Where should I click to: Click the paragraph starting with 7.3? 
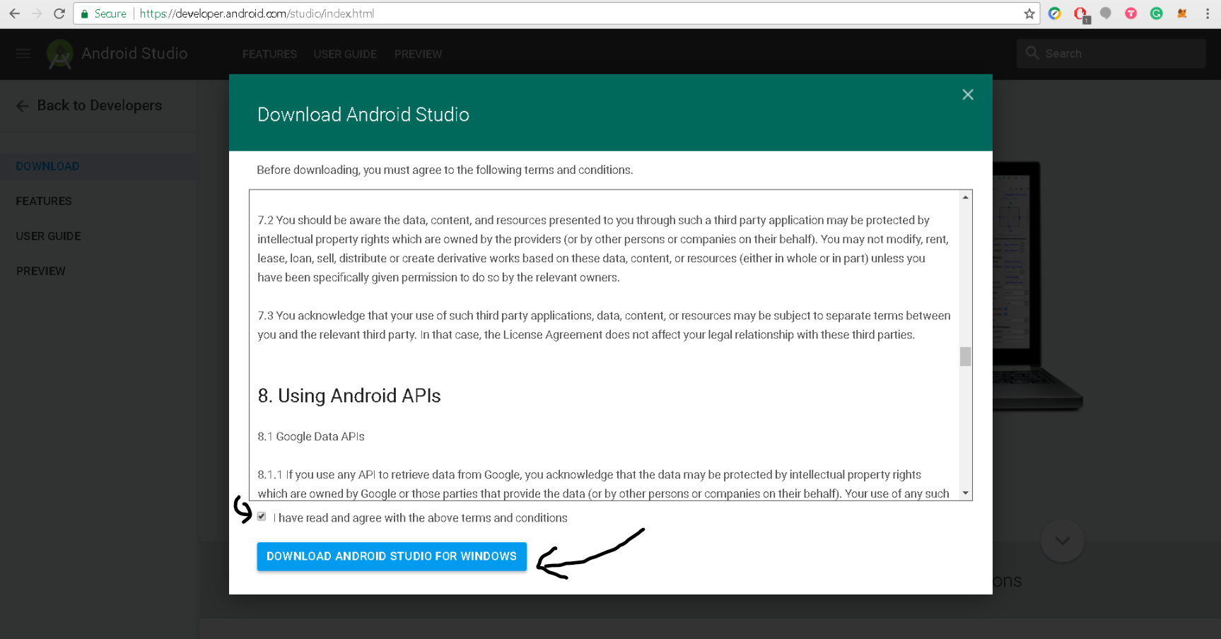pos(604,325)
